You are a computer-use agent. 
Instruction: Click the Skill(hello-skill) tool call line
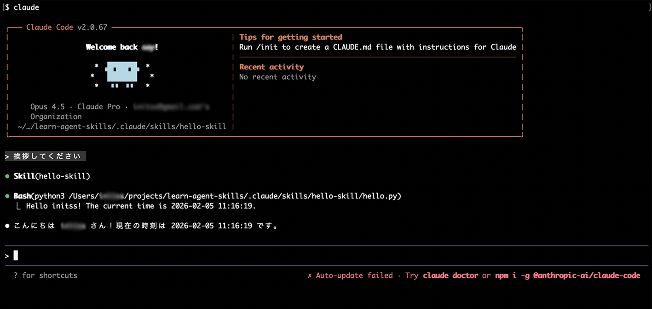click(x=52, y=176)
